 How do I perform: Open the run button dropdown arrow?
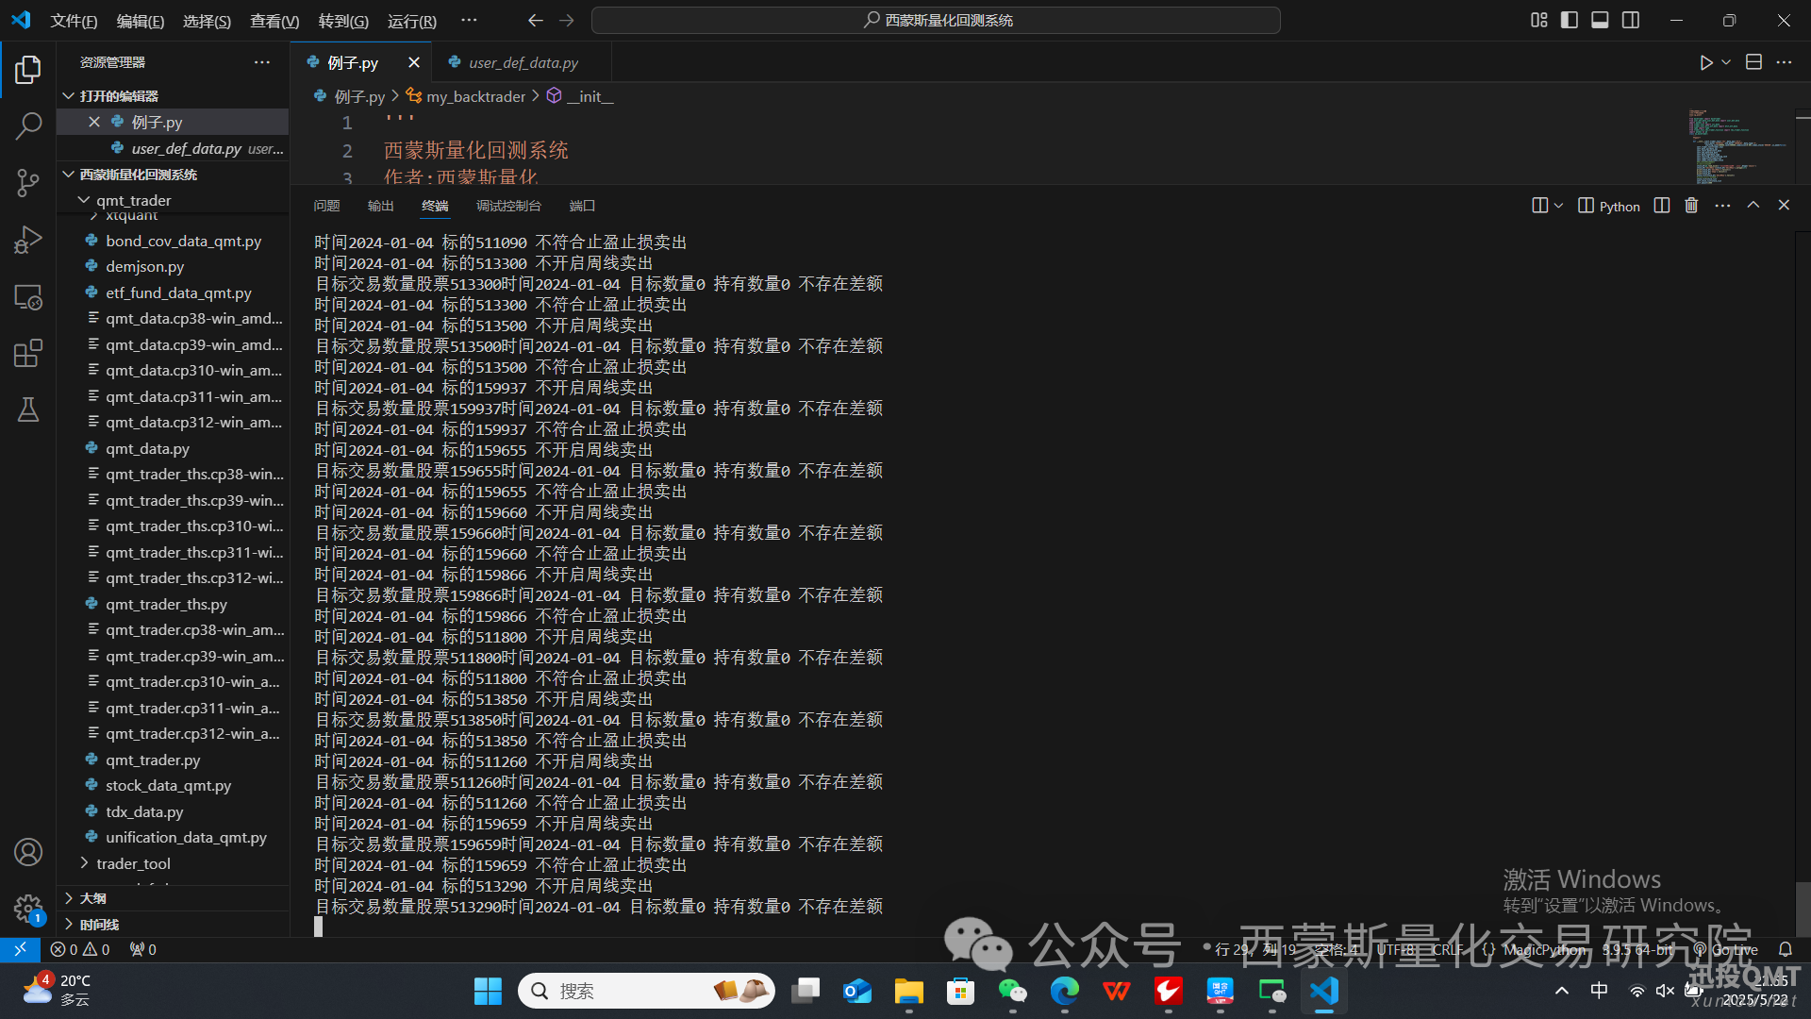pos(1726,62)
